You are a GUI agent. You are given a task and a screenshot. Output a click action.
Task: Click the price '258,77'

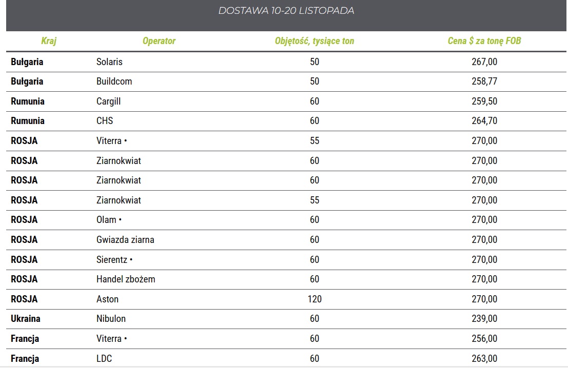[x=484, y=81]
